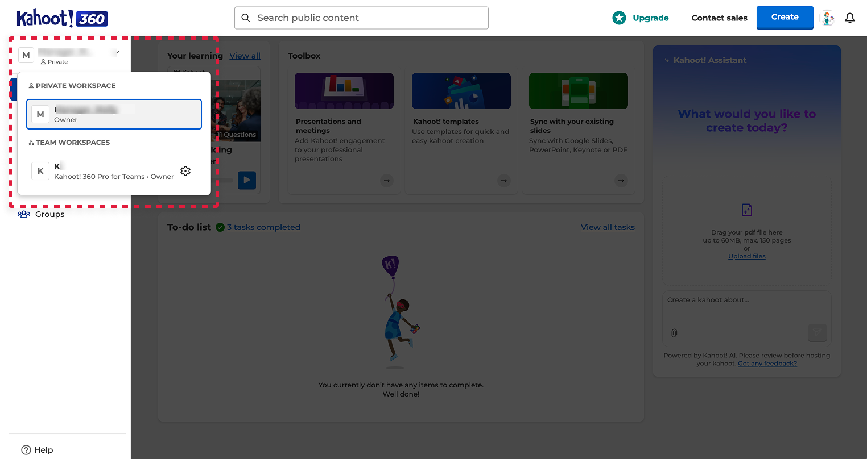
Task: Click the play button on the learning card
Action: 247,180
